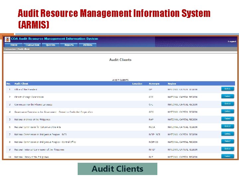
Task: Select NCIP-CO Central Office row button
Action: click(228, 141)
